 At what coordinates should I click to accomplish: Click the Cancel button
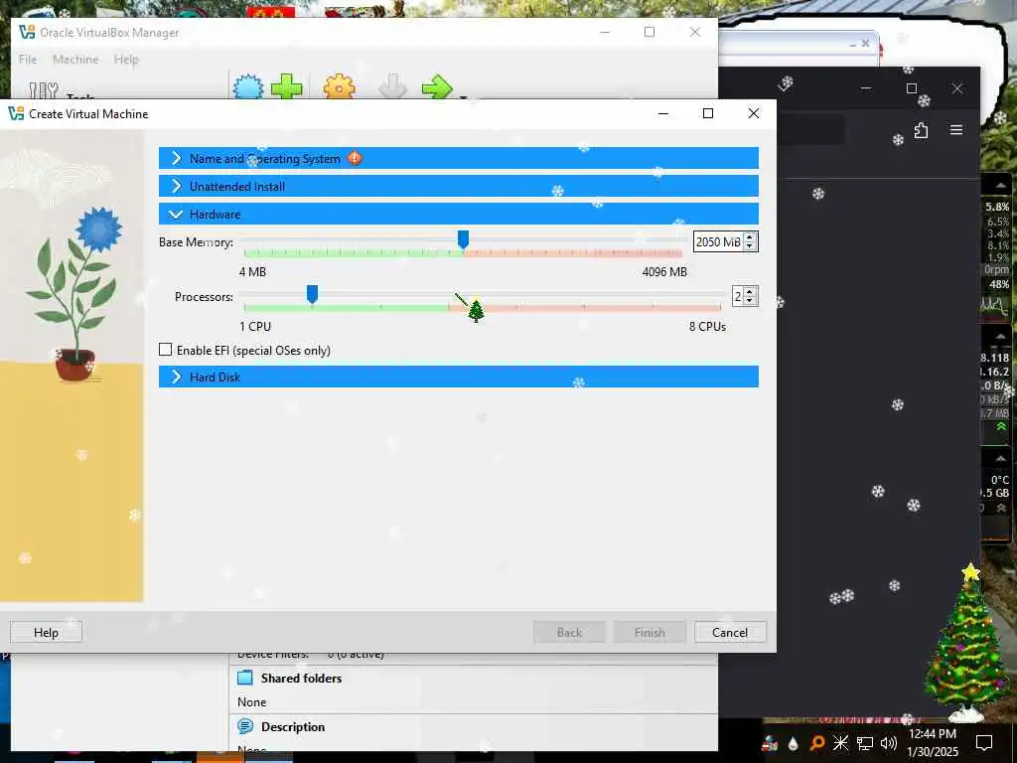pyautogui.click(x=730, y=632)
